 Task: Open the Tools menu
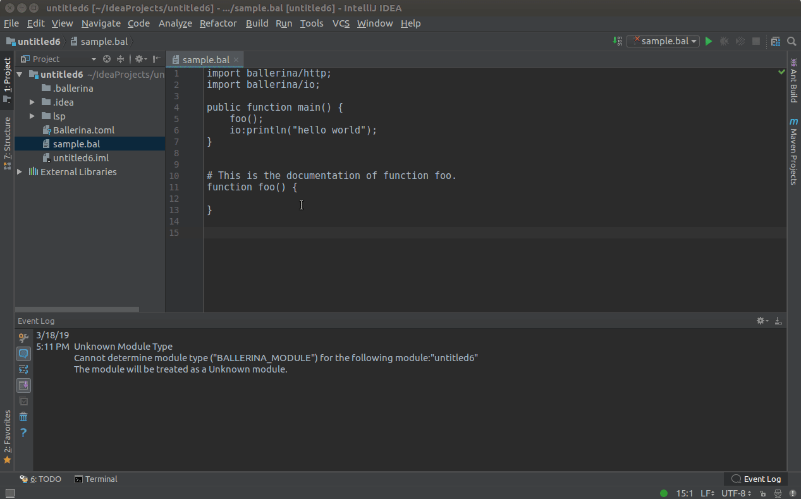[x=312, y=23]
